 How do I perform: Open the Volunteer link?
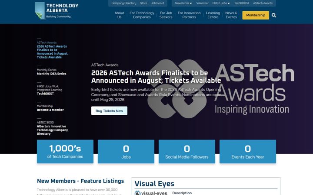coord(202,3)
